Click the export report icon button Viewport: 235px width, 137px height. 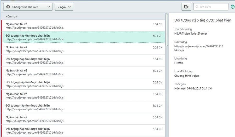(x=186, y=7)
